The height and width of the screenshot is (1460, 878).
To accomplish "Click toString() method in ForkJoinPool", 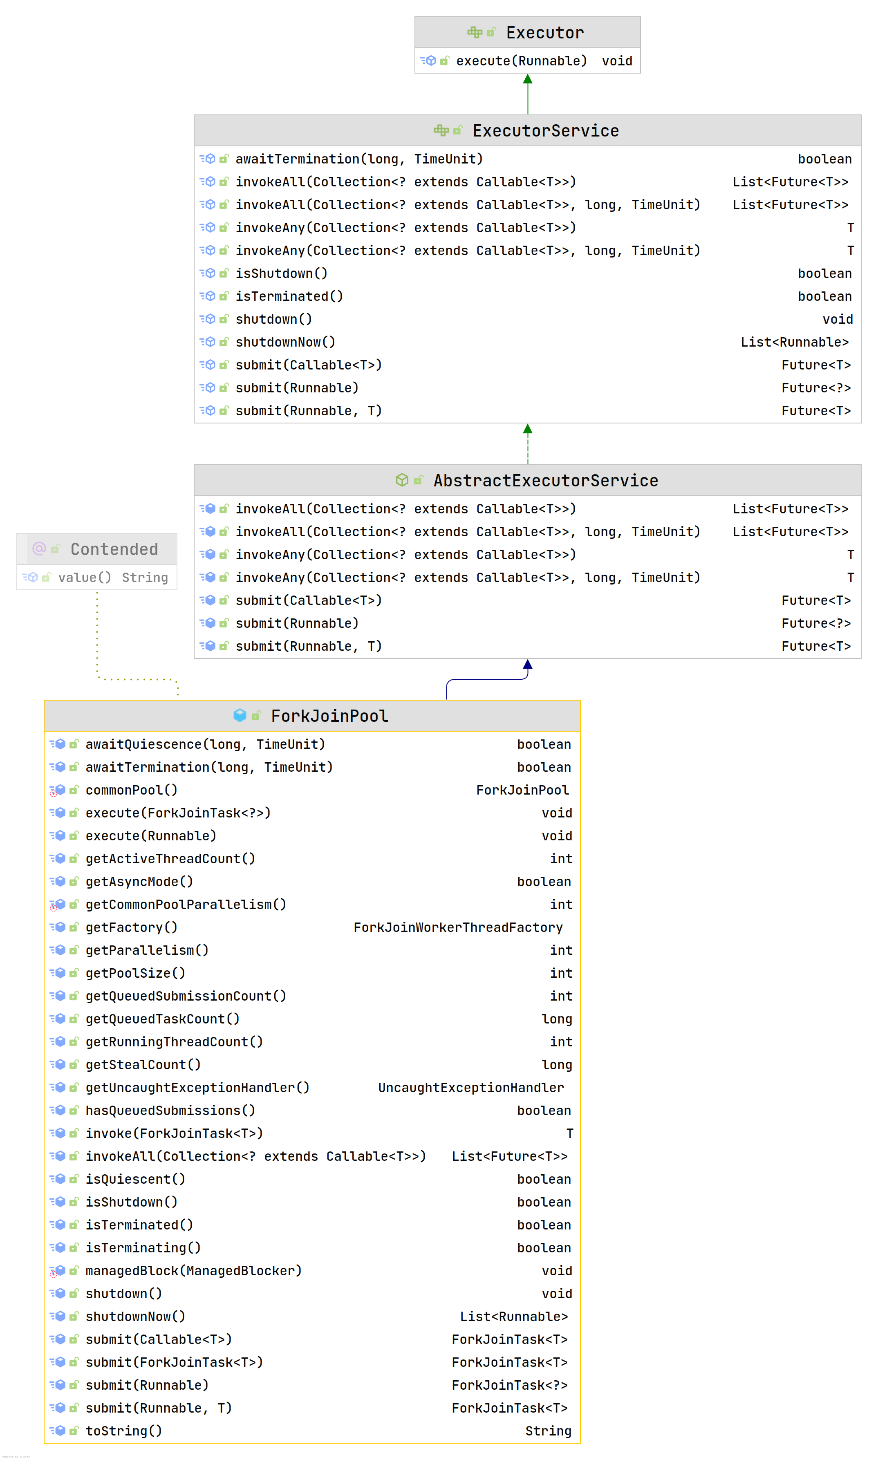I will pos(124,1431).
